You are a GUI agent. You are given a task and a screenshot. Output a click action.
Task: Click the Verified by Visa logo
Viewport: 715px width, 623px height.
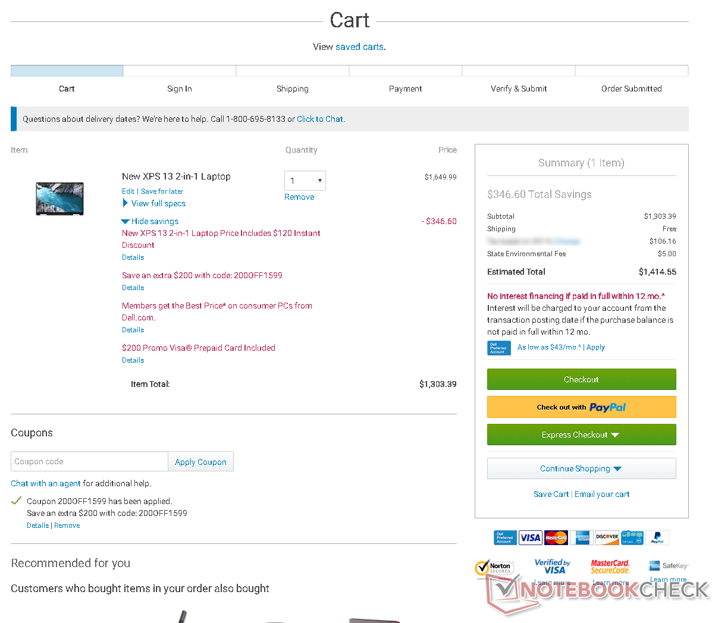point(552,567)
